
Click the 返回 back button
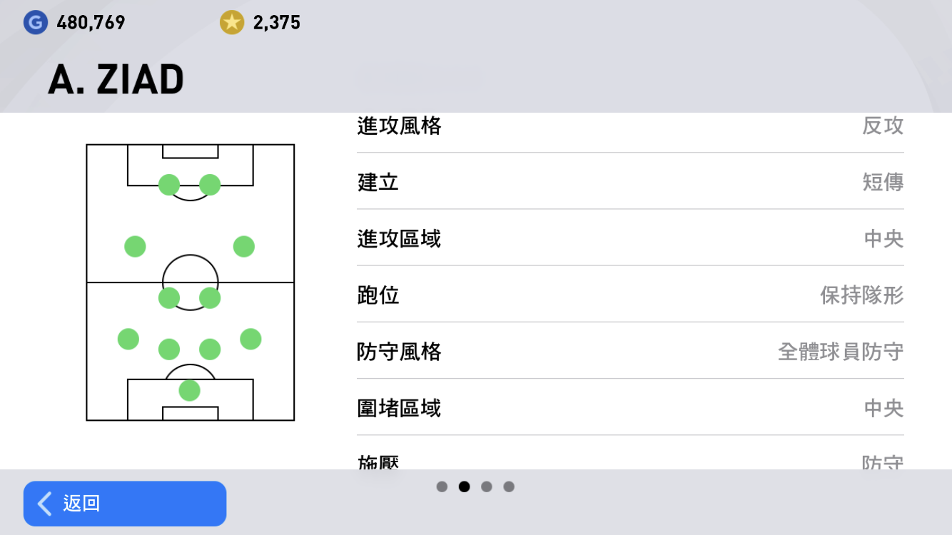point(125,504)
